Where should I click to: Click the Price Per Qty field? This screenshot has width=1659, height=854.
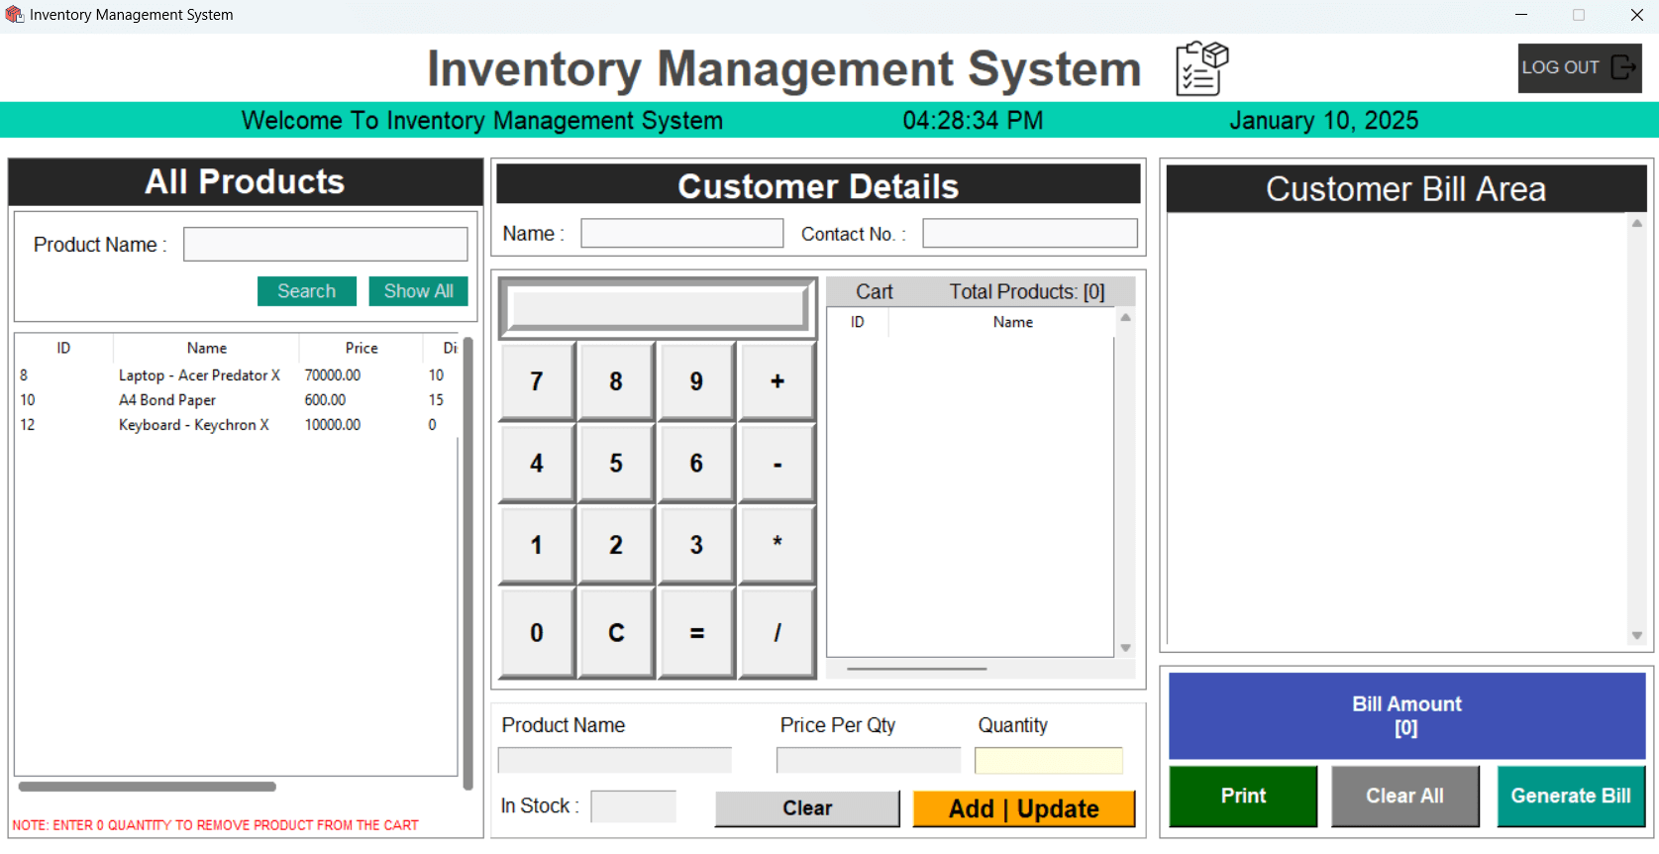coord(869,760)
